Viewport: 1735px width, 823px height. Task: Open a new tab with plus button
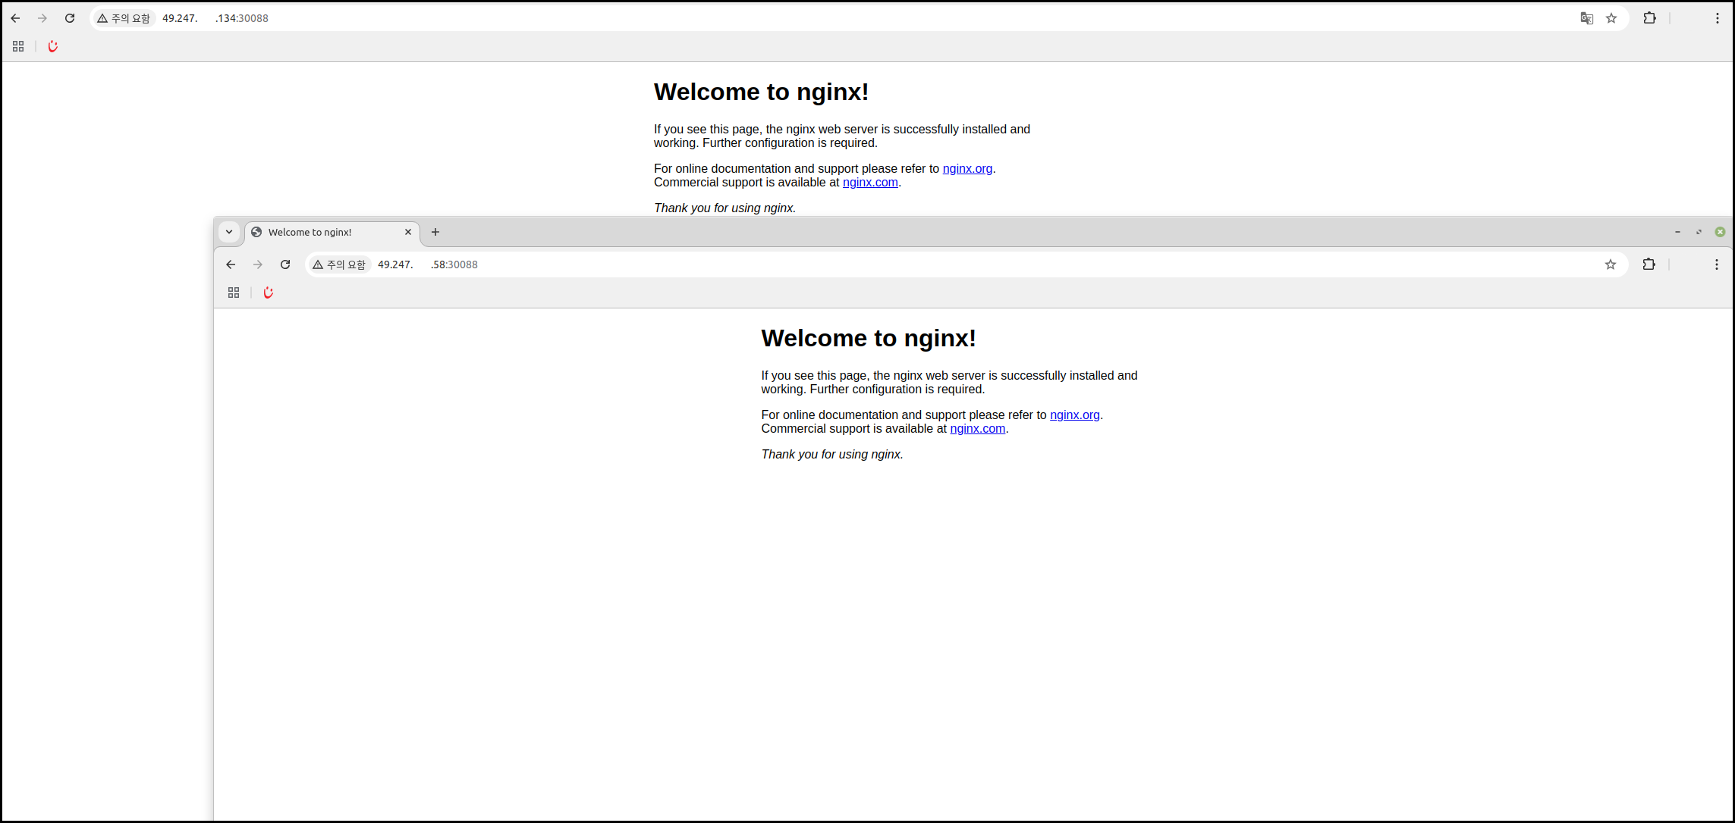click(x=435, y=232)
